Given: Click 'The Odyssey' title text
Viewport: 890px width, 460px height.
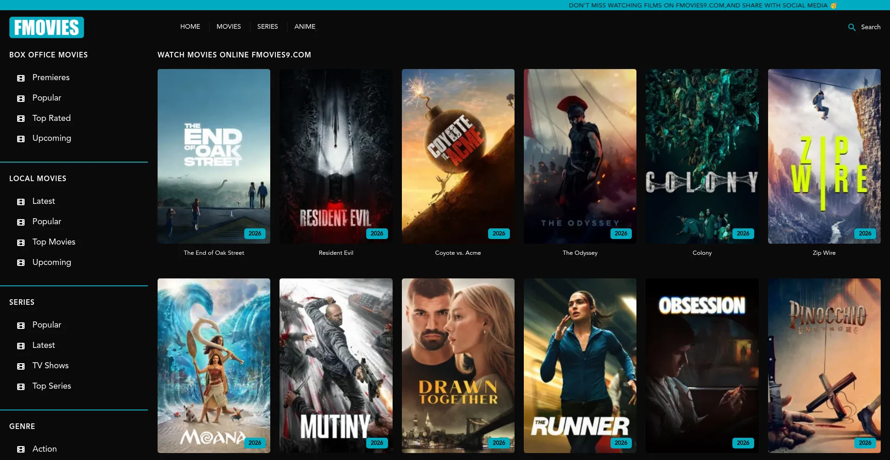Looking at the screenshot, I should pos(580,253).
